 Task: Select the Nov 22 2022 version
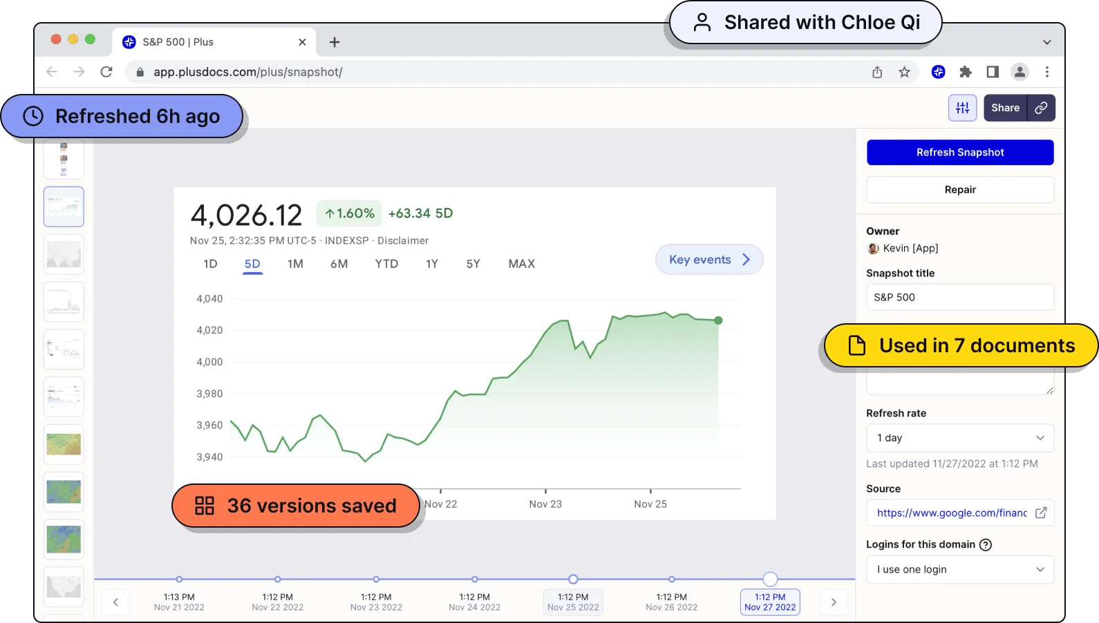point(278,602)
